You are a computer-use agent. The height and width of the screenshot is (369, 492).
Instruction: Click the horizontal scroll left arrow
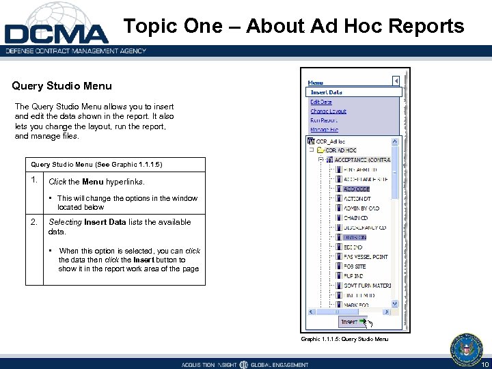click(312, 312)
